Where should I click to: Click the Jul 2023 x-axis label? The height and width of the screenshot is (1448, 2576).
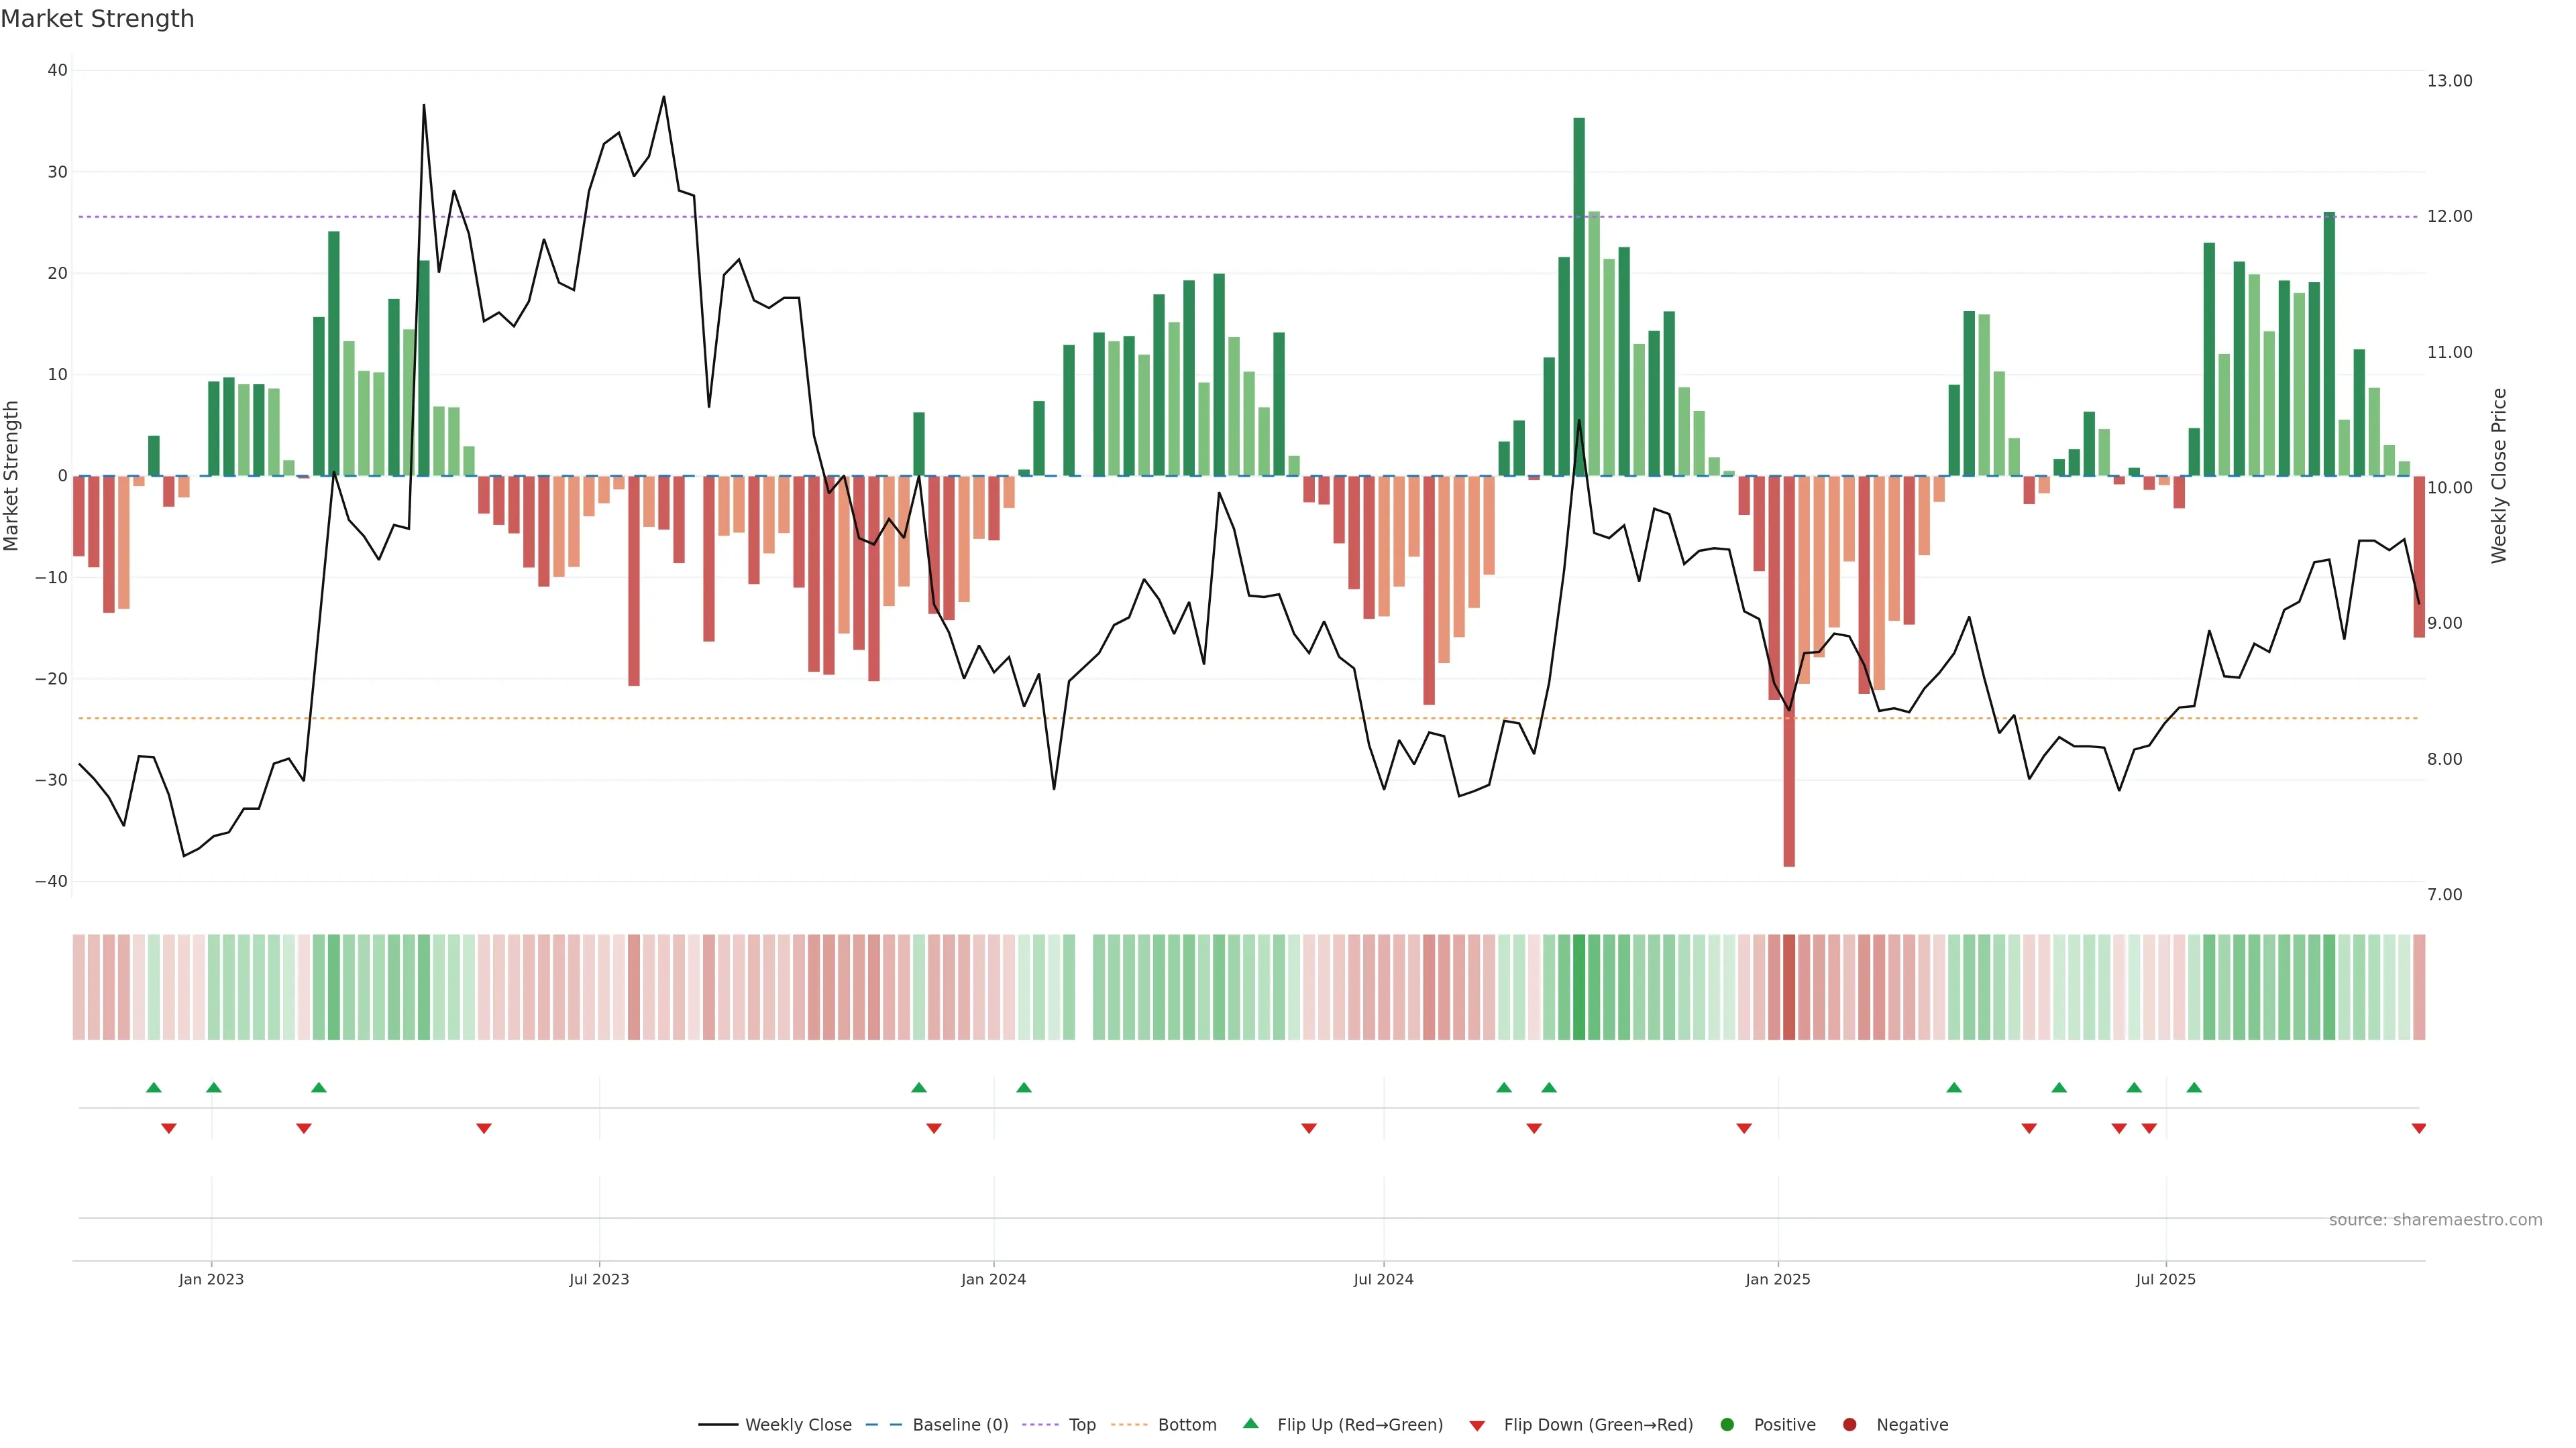tap(599, 1279)
